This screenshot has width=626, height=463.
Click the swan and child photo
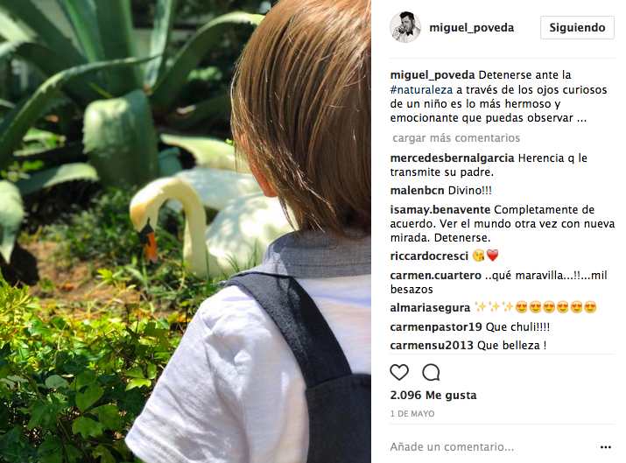(186, 231)
